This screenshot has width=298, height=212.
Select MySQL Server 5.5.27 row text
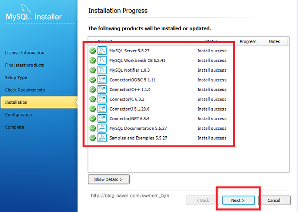point(129,51)
